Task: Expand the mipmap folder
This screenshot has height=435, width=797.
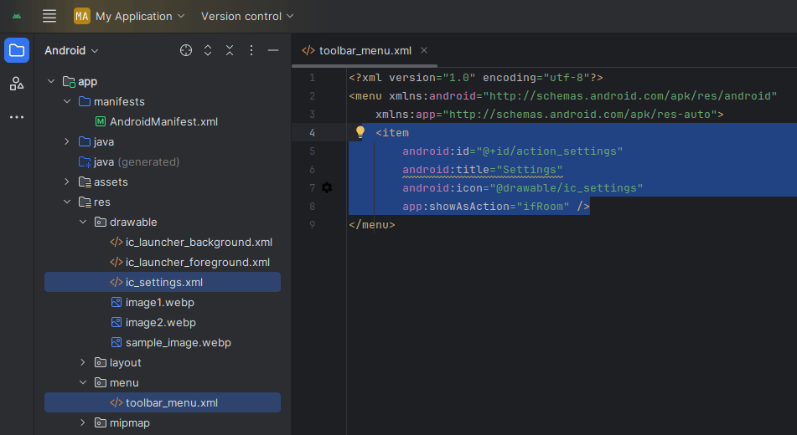Action: pos(83,422)
